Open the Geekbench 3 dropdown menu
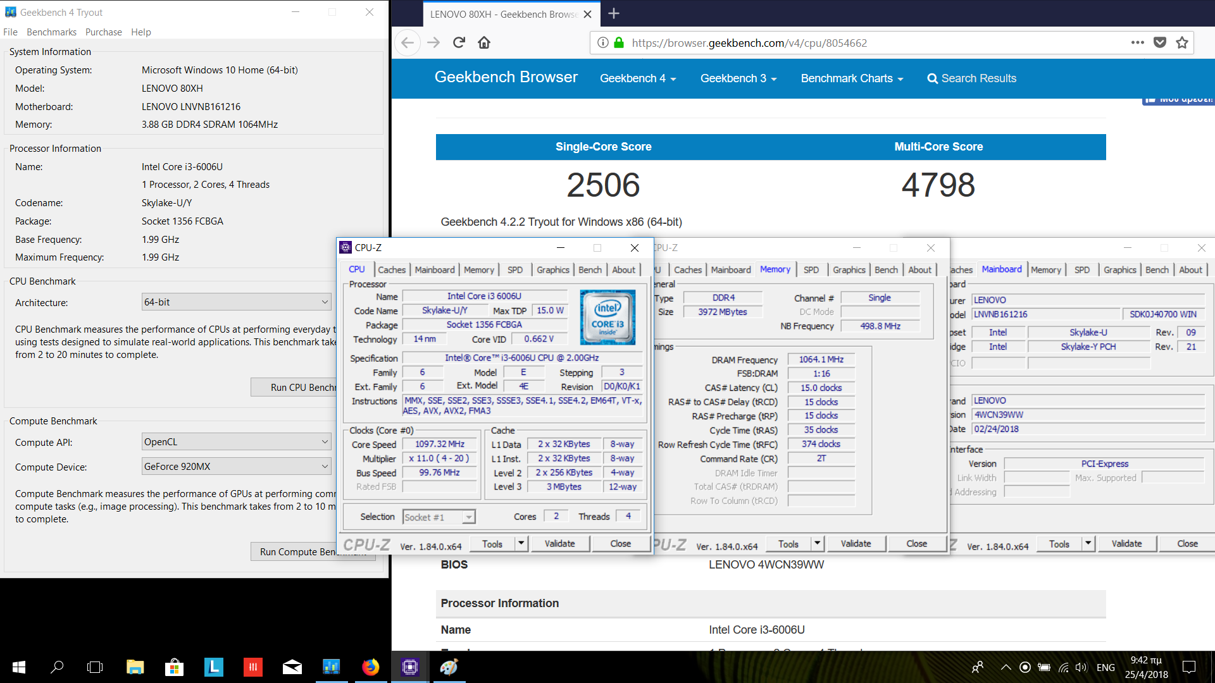 (x=738, y=78)
